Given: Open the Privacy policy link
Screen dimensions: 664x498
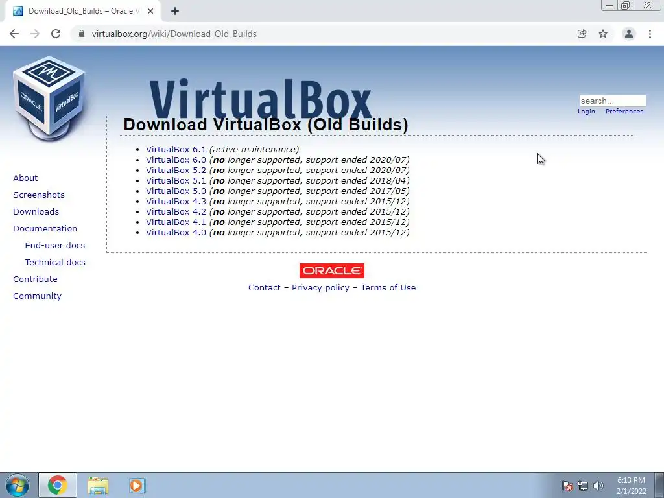Looking at the screenshot, I should [320, 287].
